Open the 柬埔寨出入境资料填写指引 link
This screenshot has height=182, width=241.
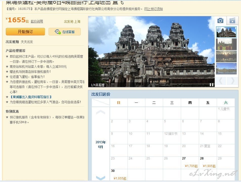31,97
